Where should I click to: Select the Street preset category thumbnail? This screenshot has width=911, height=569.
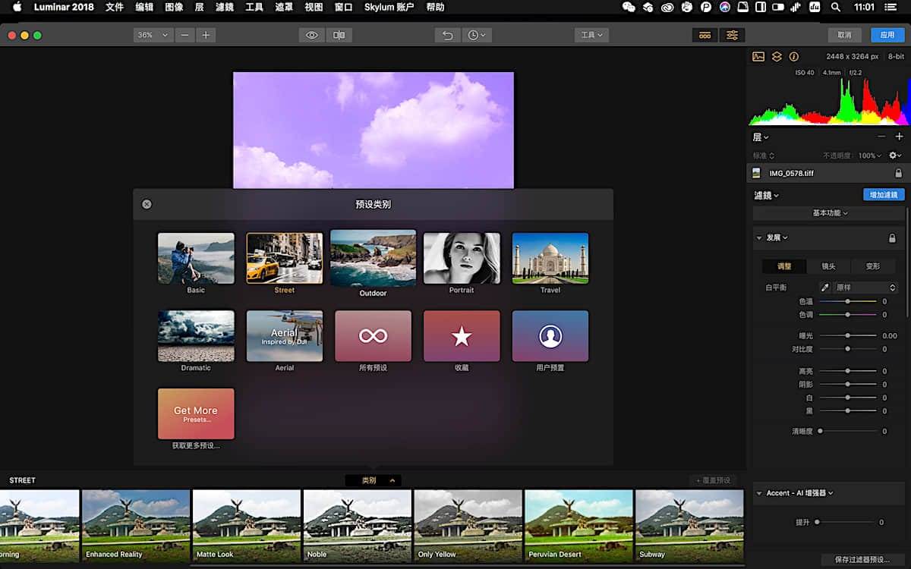[x=284, y=257]
